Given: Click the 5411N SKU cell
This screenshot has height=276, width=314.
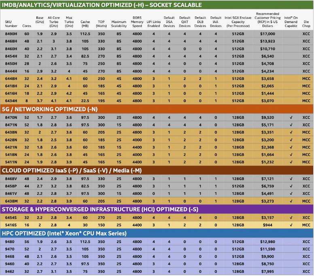Looking at the screenshot, I should pyautogui.click(x=11, y=162).
